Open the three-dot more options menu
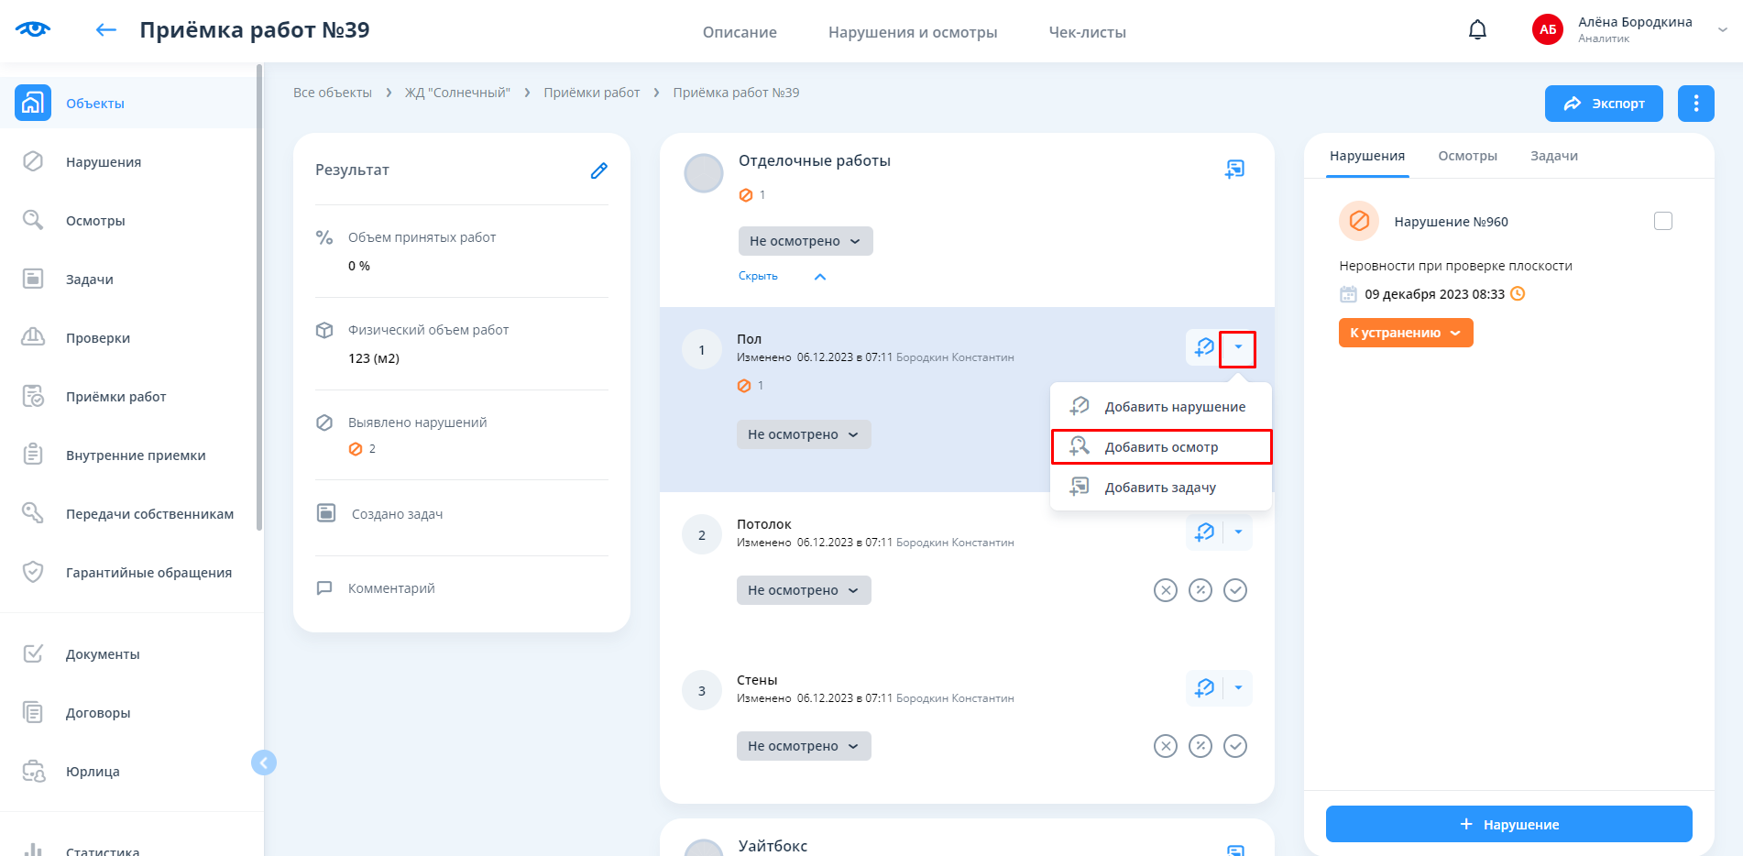The width and height of the screenshot is (1743, 856). pyautogui.click(x=1695, y=104)
